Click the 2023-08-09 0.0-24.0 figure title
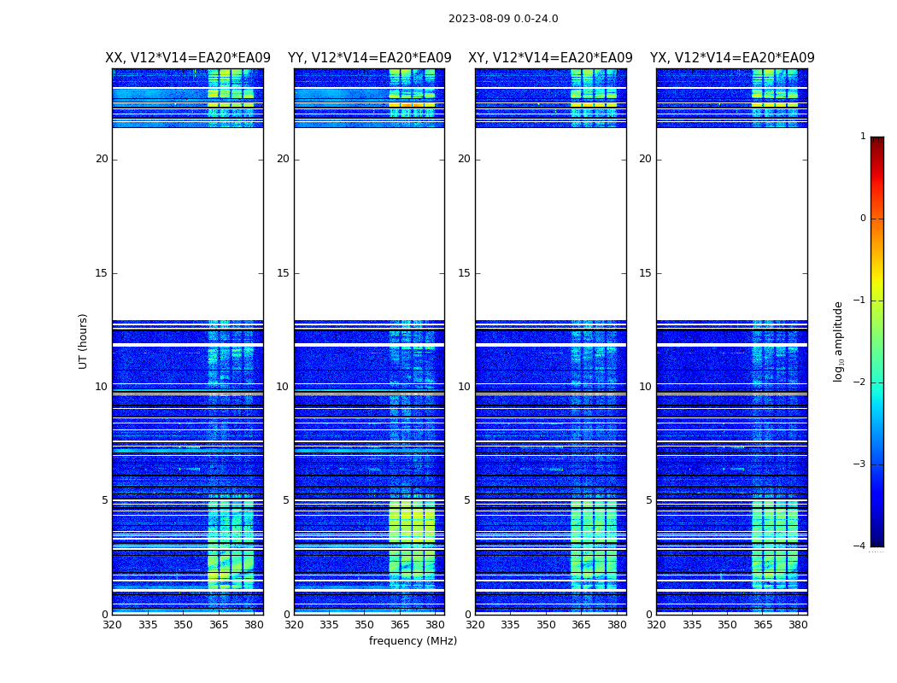897x683 pixels. point(503,18)
